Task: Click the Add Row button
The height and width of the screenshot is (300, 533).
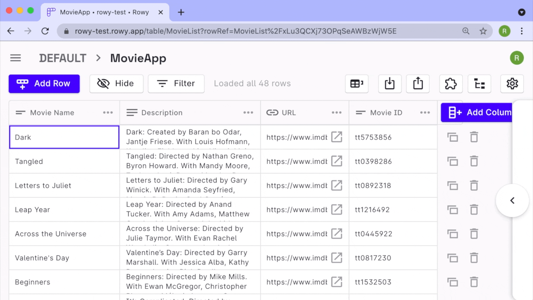Action: pos(44,84)
